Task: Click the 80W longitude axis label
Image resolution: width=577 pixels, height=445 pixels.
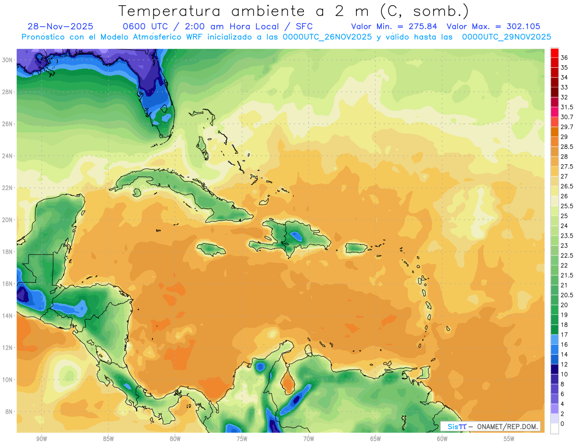Action: click(175, 439)
